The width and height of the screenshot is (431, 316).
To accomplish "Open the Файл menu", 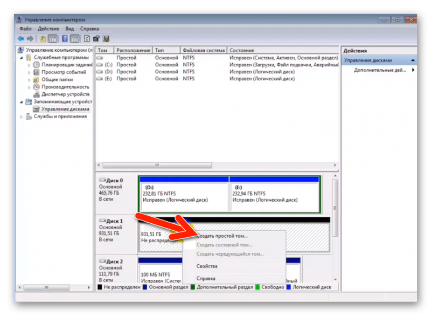I will (25, 29).
